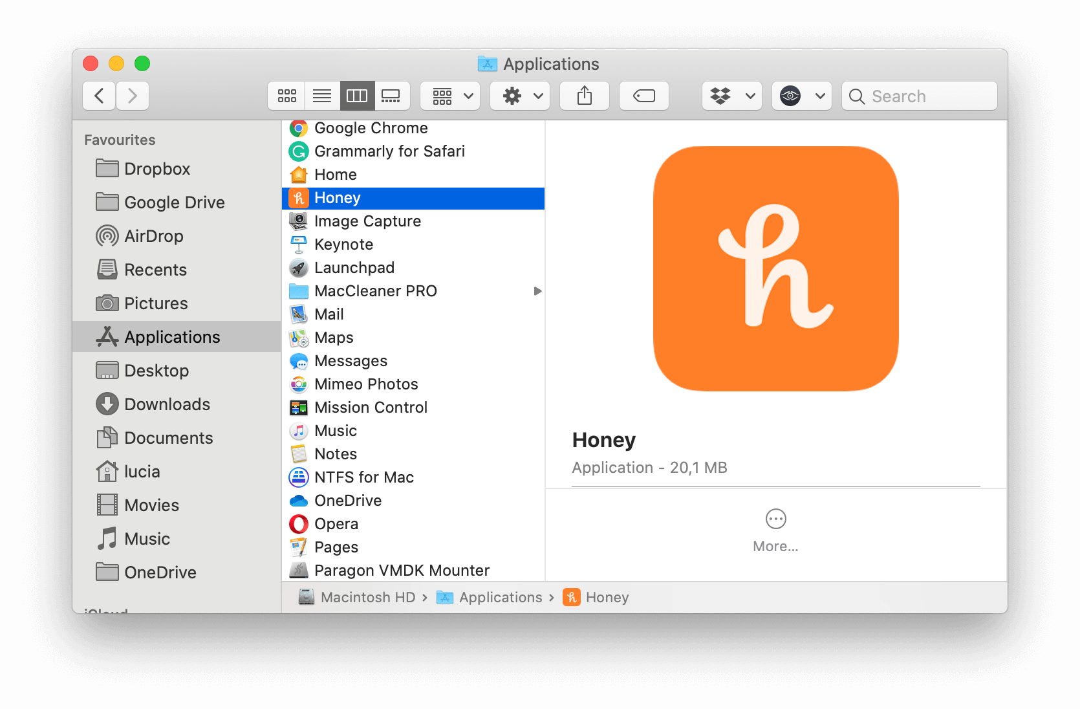
Task: Open the eye icon toolbar dropdown
Action: tap(802, 96)
